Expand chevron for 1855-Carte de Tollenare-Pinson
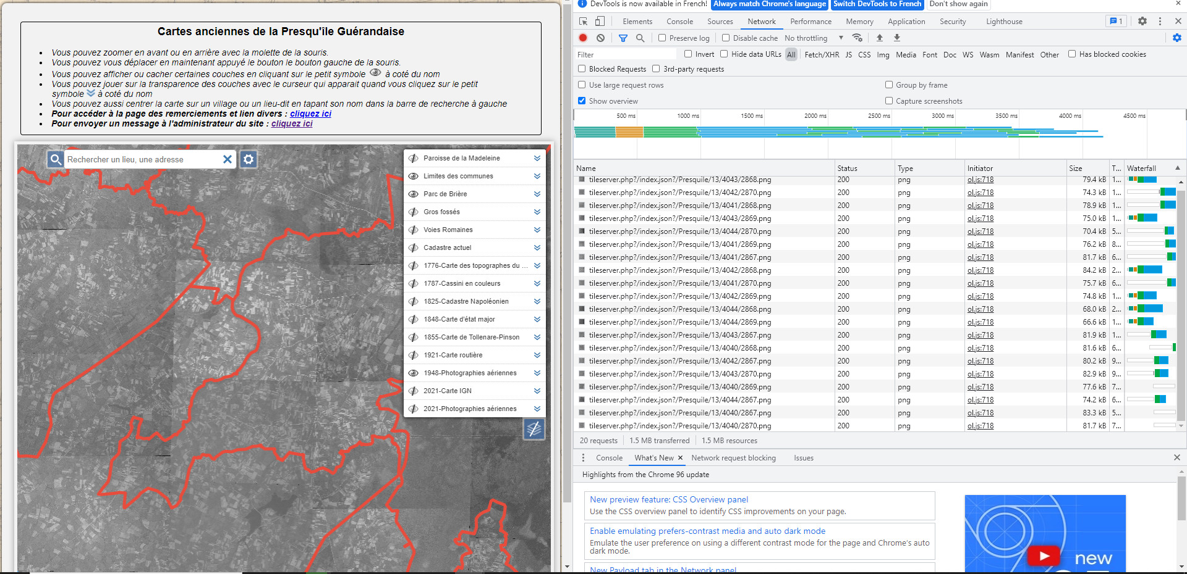The height and width of the screenshot is (574, 1187). (537, 337)
